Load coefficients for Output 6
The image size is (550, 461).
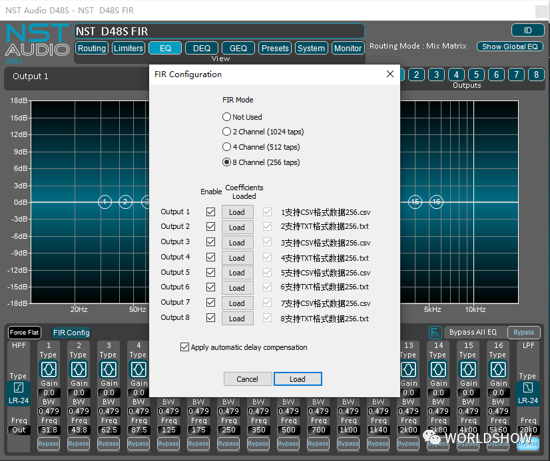coord(237,288)
